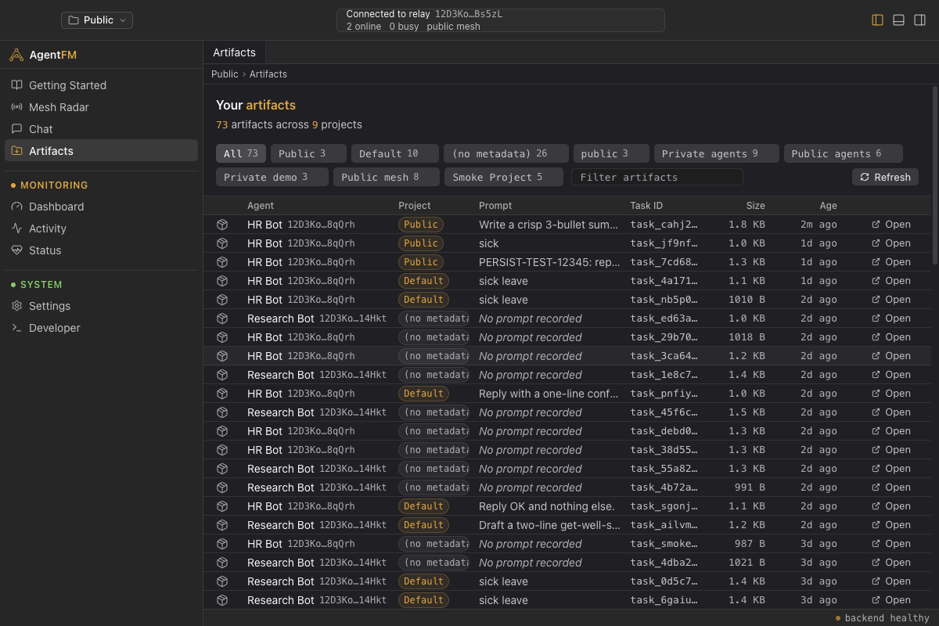
Task: Click the backend healthy status indicator
Action: (x=882, y=618)
